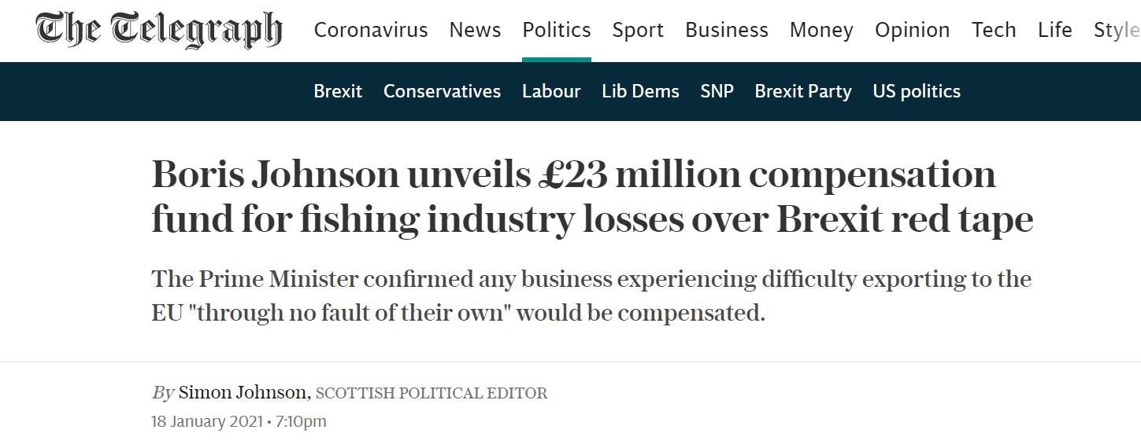Open the Money section

(x=821, y=30)
